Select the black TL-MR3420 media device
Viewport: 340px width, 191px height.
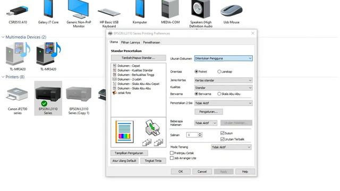[x=48, y=54]
